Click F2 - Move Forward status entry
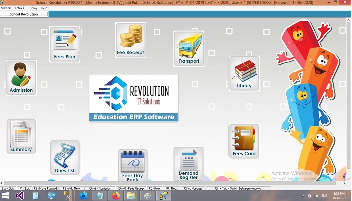This screenshot has height=201, width=352. pyautogui.click(x=45, y=188)
